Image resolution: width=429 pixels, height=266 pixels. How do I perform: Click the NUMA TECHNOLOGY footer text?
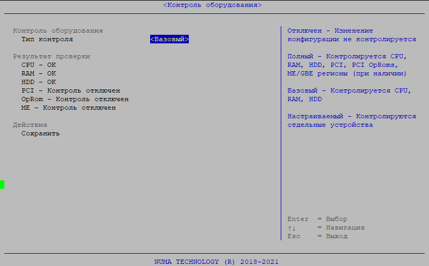click(x=216, y=262)
